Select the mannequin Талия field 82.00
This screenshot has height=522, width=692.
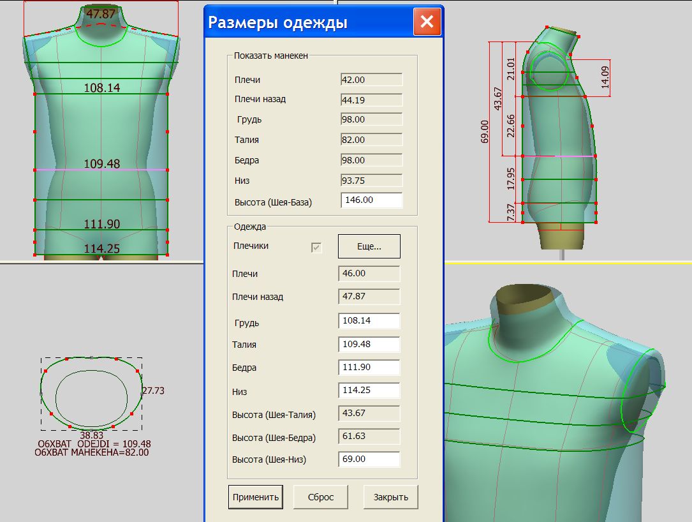click(371, 140)
